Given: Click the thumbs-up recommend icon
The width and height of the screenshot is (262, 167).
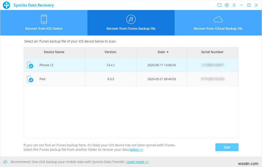Looking at the screenshot, I should tap(5, 162).
